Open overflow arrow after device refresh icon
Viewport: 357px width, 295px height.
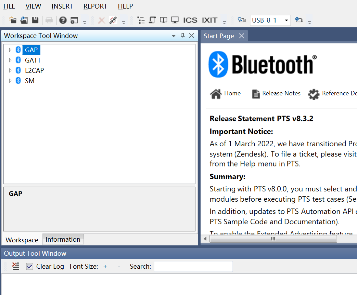click(309, 22)
